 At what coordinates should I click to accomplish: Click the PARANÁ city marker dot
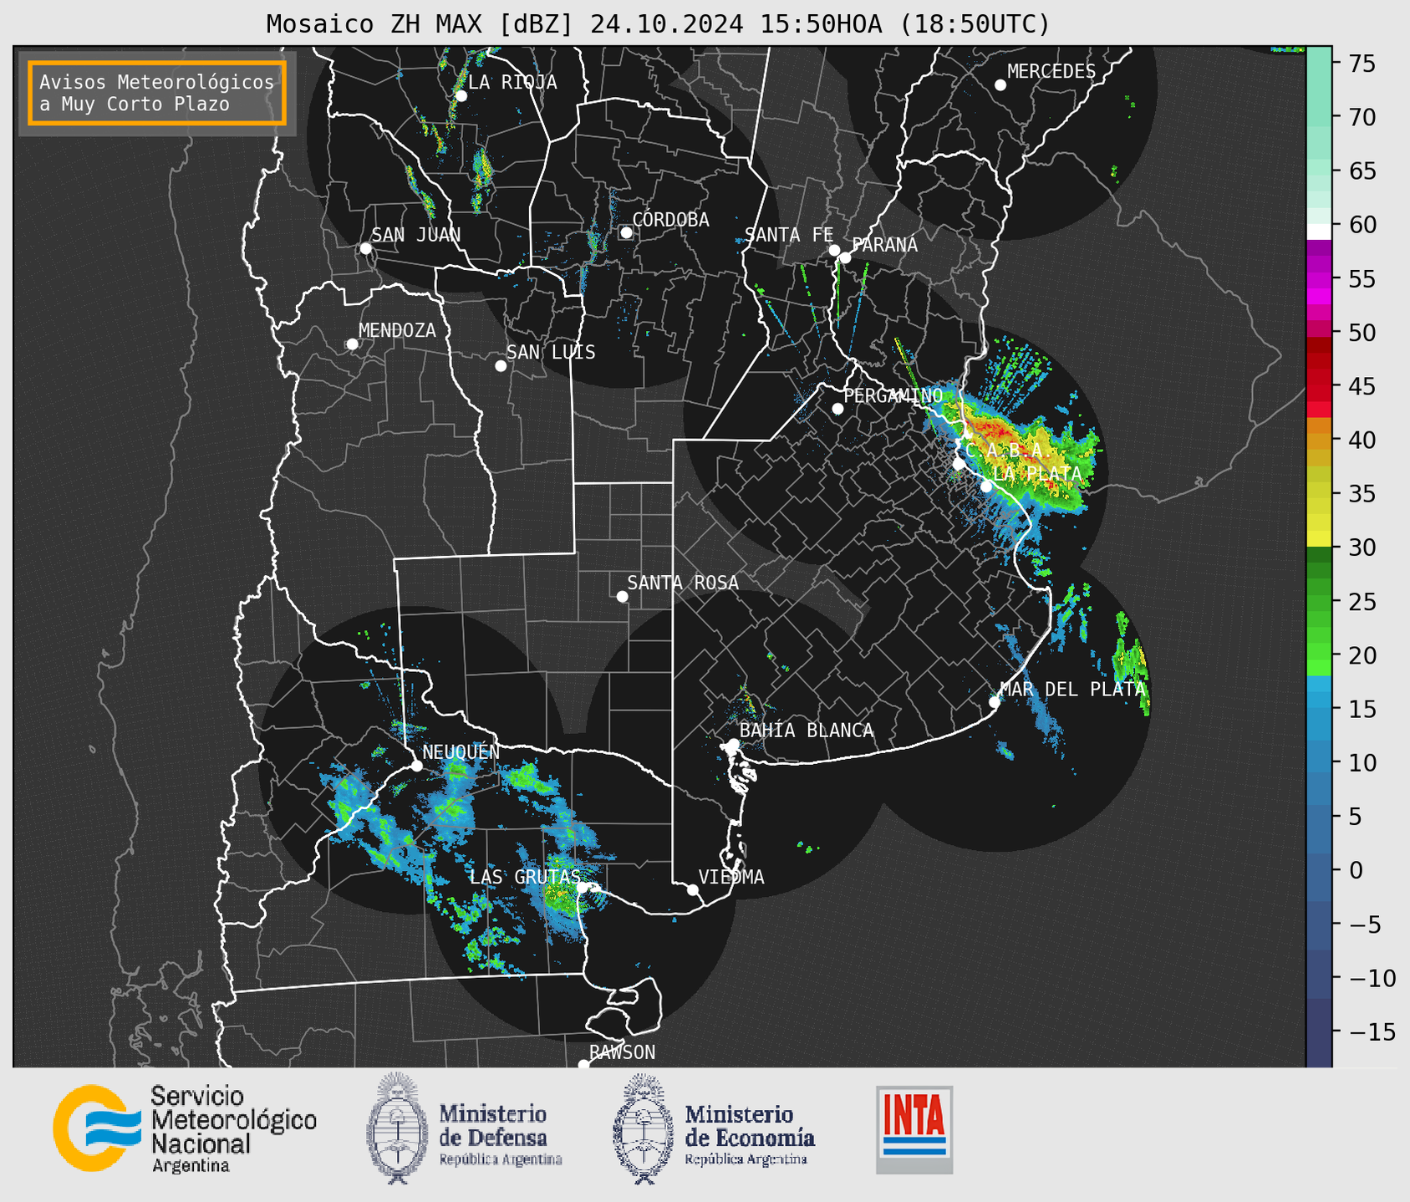(845, 257)
